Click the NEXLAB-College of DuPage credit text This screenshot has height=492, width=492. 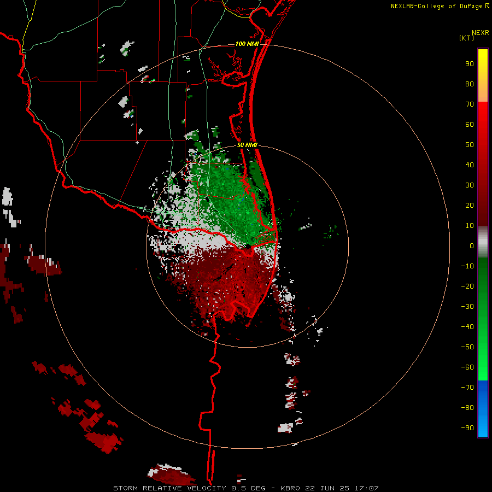pos(440,6)
